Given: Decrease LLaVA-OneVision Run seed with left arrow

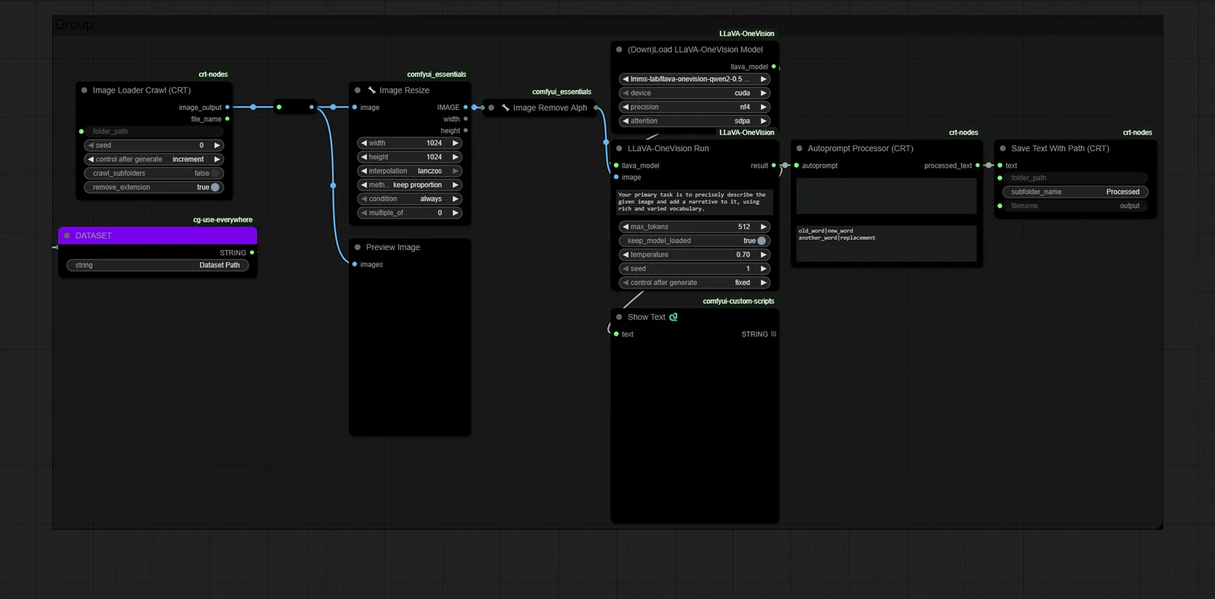Looking at the screenshot, I should click(625, 269).
